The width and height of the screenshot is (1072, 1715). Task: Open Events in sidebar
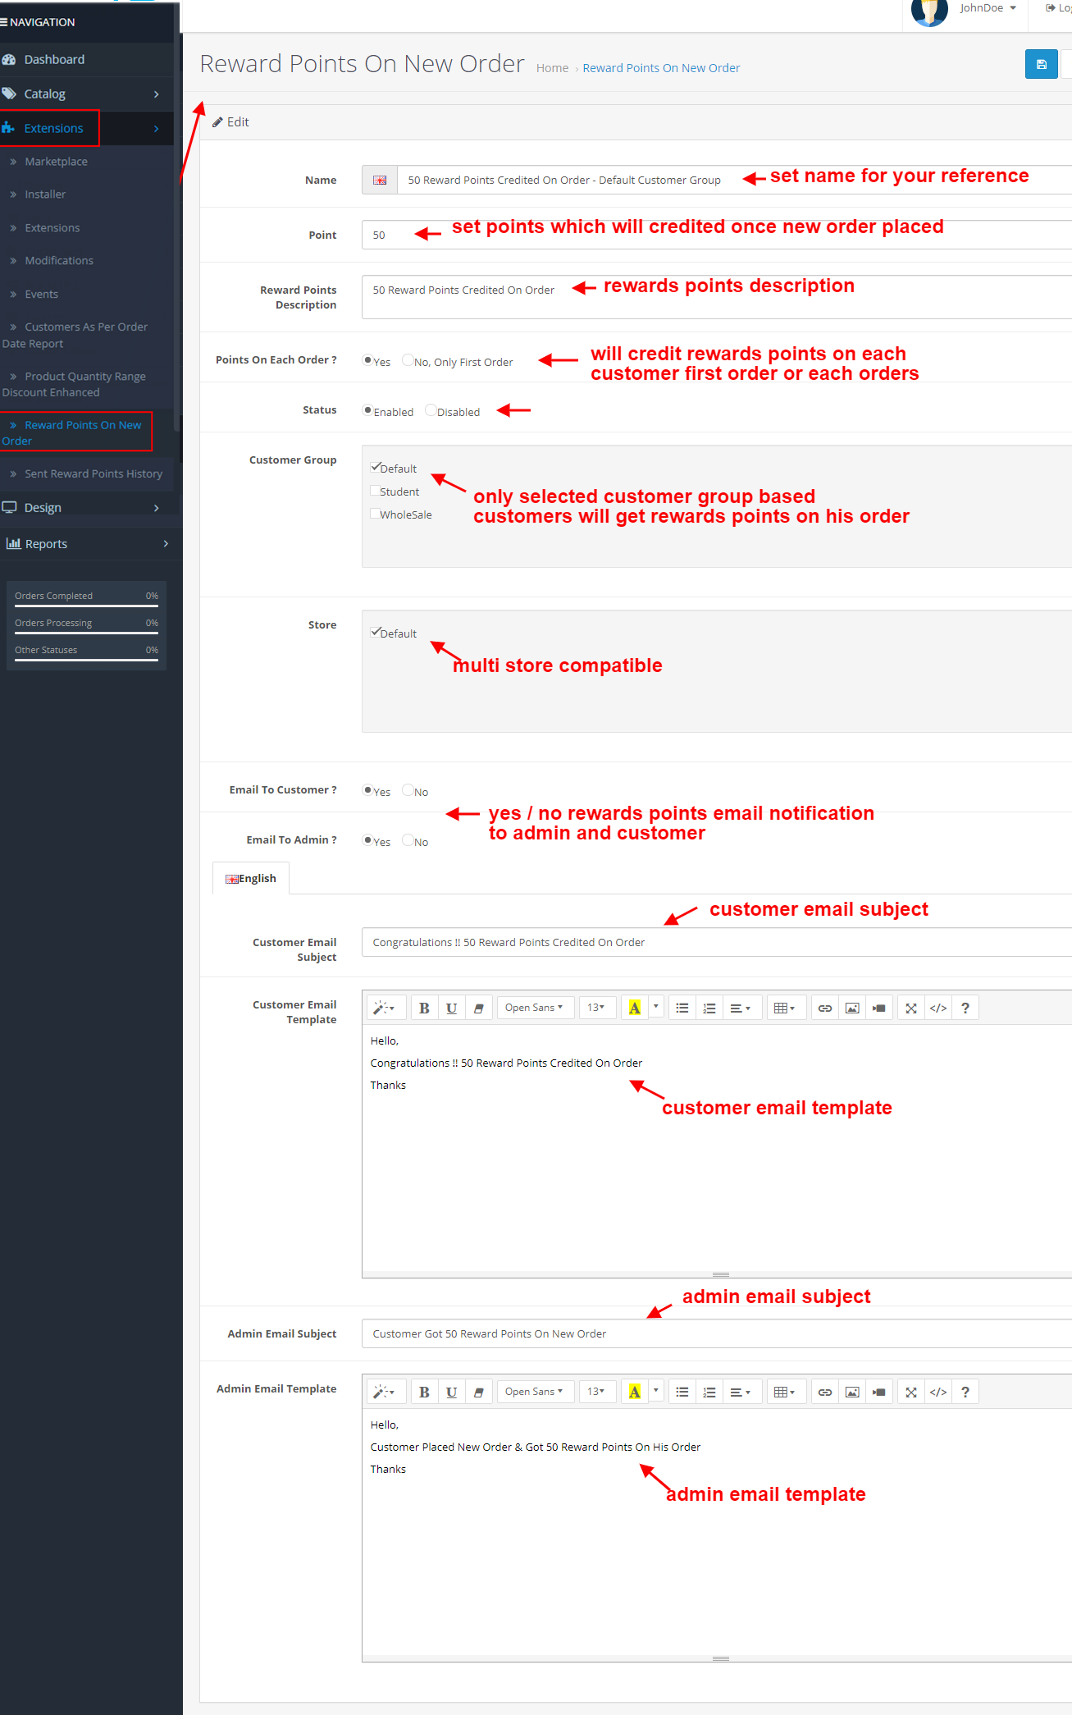click(x=41, y=294)
